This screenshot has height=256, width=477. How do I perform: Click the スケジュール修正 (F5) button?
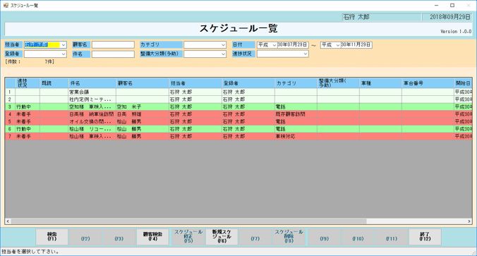(188, 237)
